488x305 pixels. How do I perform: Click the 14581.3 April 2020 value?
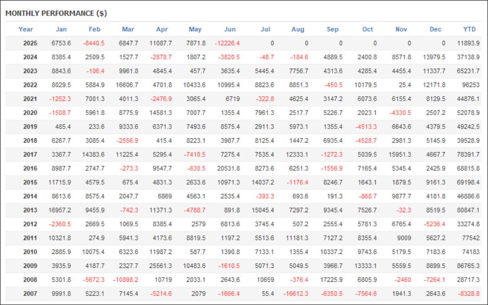(x=161, y=113)
